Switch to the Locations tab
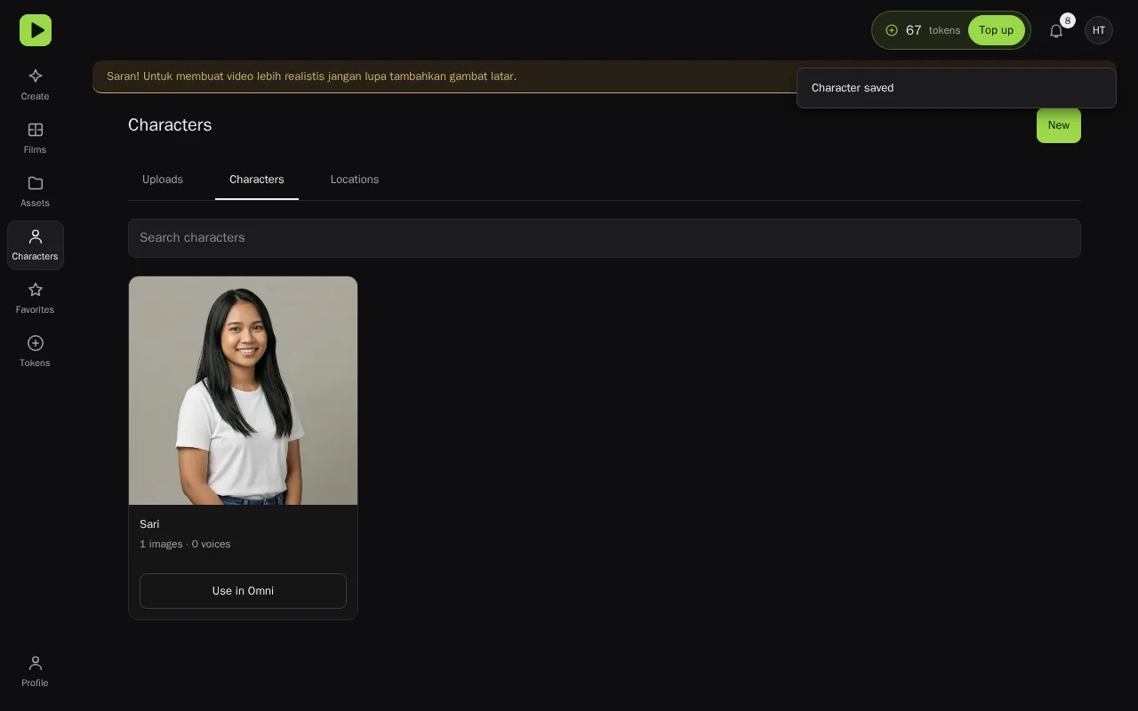 point(355,180)
